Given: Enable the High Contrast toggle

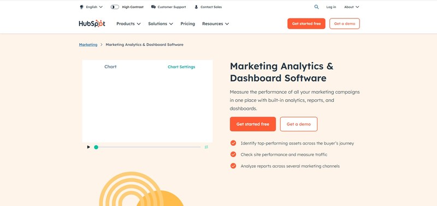Looking at the screenshot, I should click(x=115, y=7).
